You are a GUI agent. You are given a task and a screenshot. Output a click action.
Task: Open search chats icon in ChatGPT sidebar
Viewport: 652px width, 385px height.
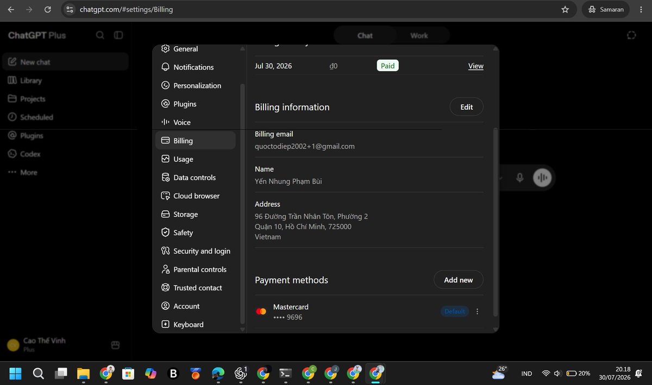[x=100, y=35]
